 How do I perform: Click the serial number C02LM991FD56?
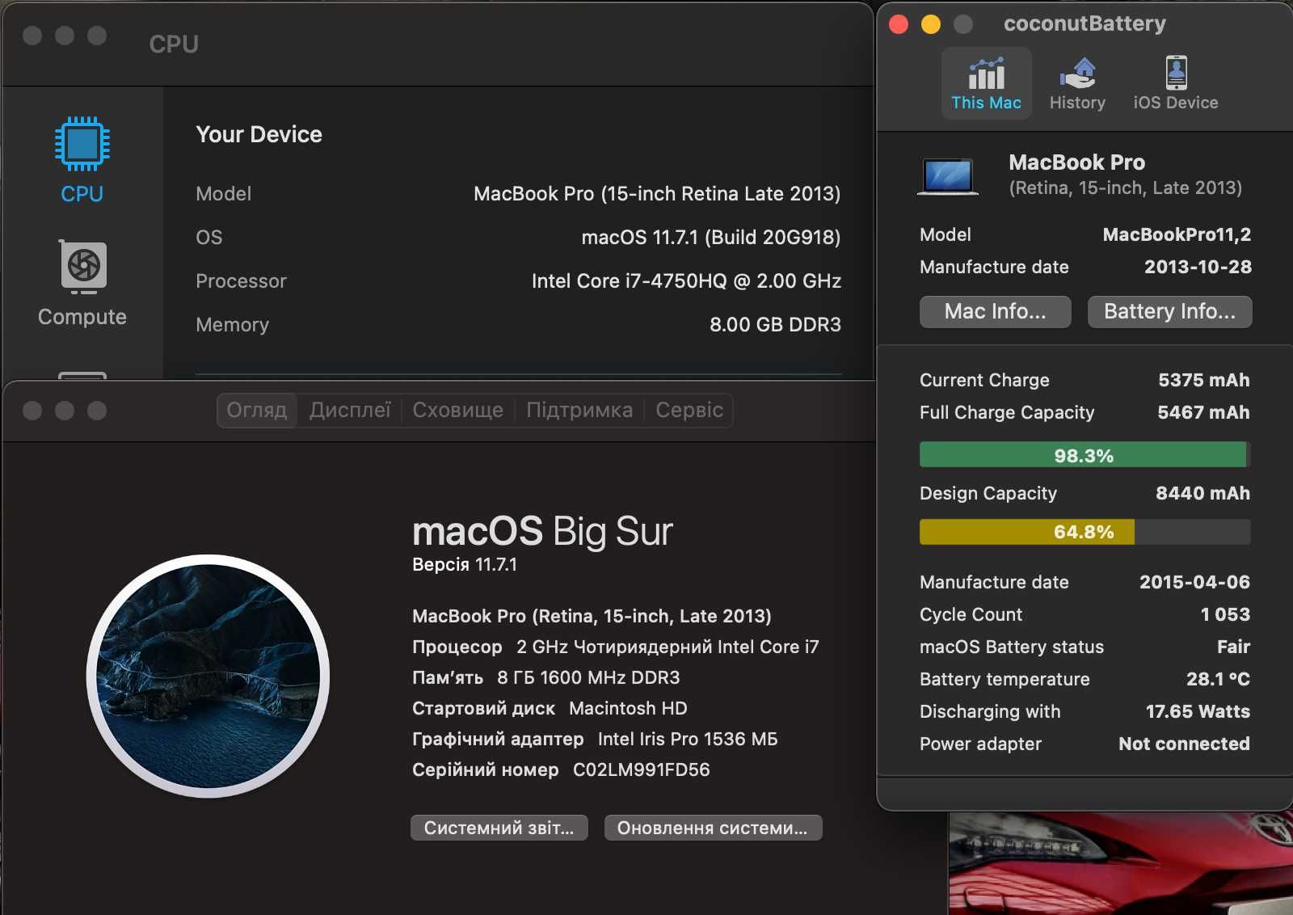click(642, 770)
